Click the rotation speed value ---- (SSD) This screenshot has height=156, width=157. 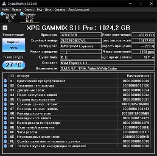[143, 46]
